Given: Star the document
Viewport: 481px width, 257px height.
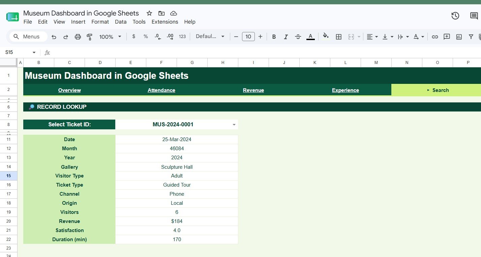Looking at the screenshot, I should tap(149, 13).
